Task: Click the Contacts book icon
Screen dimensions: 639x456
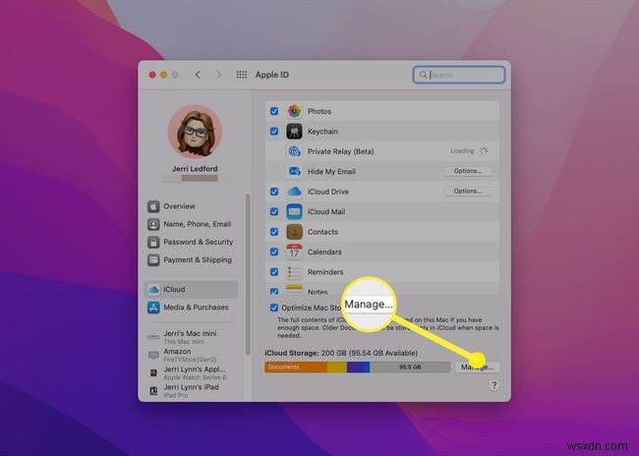Action: 294,232
